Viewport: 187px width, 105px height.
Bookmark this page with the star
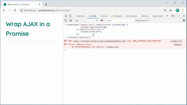tap(171, 10)
